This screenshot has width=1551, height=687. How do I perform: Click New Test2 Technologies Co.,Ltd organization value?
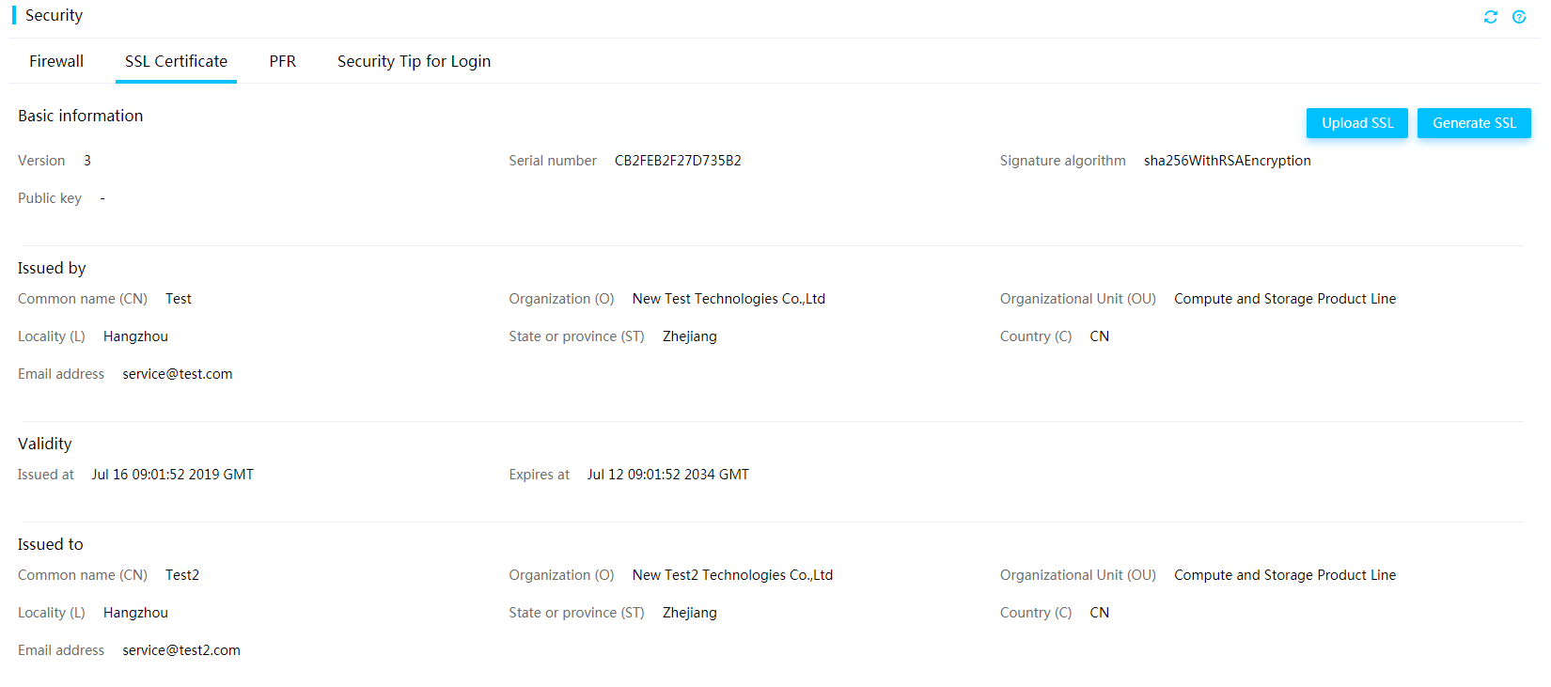pyautogui.click(x=732, y=575)
